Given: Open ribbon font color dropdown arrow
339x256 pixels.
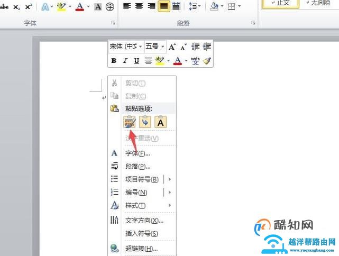Looking at the screenshot, I should pos(88,6).
